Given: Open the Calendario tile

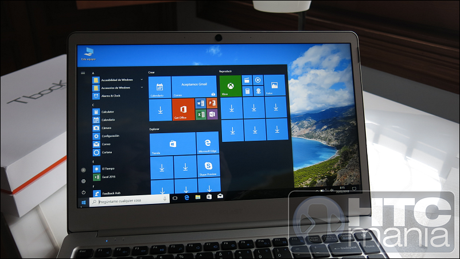Looking at the screenshot, I should point(160,87).
